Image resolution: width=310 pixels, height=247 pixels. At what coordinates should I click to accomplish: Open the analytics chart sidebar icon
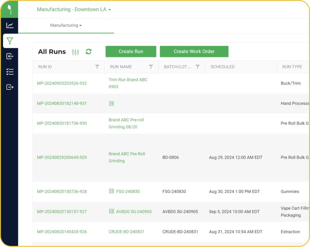pos(10,25)
